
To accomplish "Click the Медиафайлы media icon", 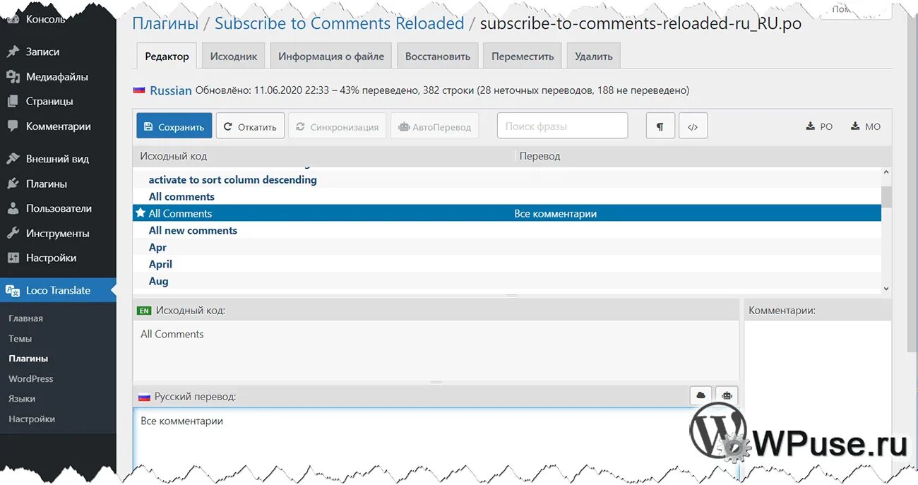I will [13, 76].
